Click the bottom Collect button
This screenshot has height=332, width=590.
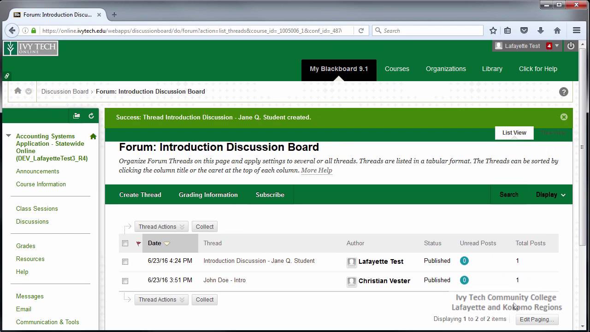pyautogui.click(x=205, y=299)
